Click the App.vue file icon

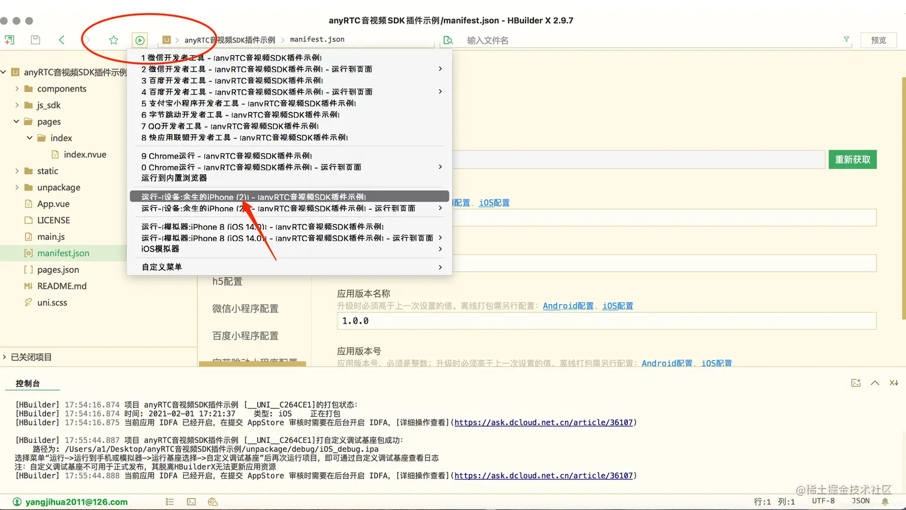[x=28, y=204]
